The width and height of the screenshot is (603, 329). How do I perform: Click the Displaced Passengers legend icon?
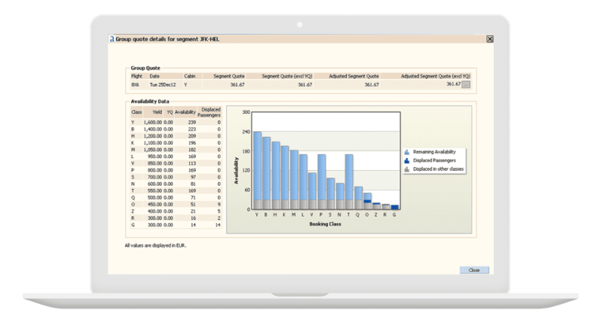coord(408,160)
